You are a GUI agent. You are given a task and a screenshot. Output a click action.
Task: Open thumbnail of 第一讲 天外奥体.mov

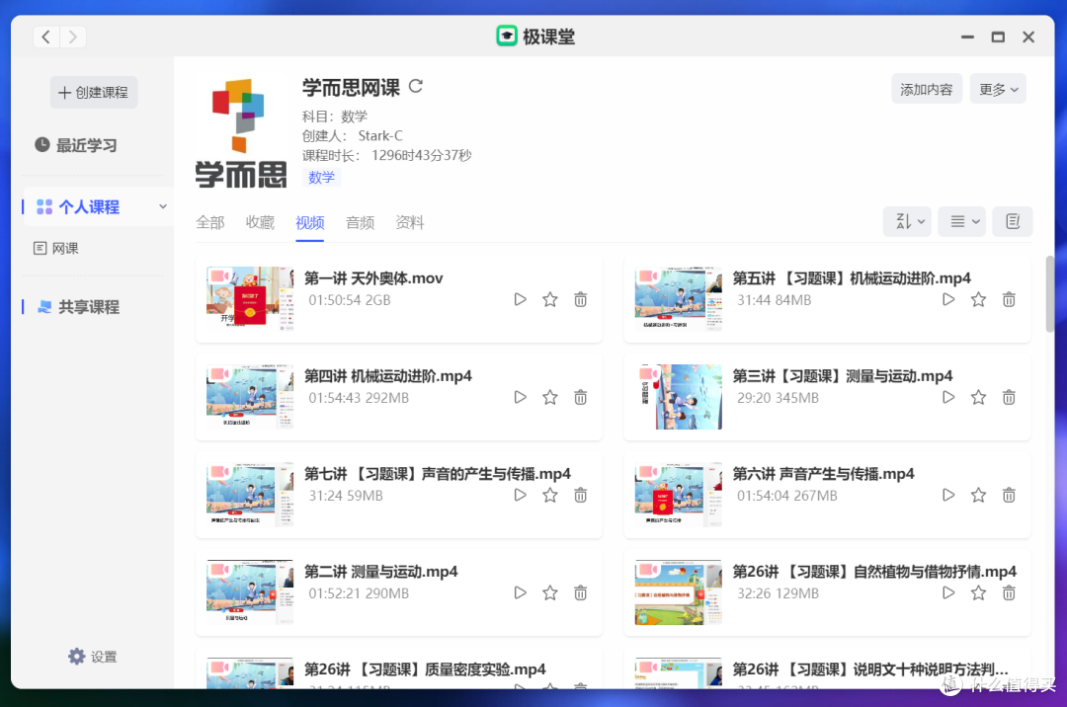[x=250, y=298]
